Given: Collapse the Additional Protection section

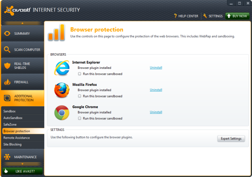Looking at the screenshot, I should tap(22, 98).
